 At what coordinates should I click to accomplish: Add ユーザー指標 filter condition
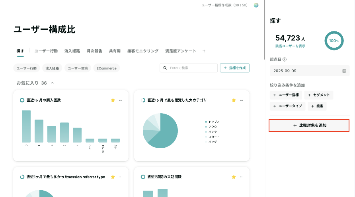[286, 95]
